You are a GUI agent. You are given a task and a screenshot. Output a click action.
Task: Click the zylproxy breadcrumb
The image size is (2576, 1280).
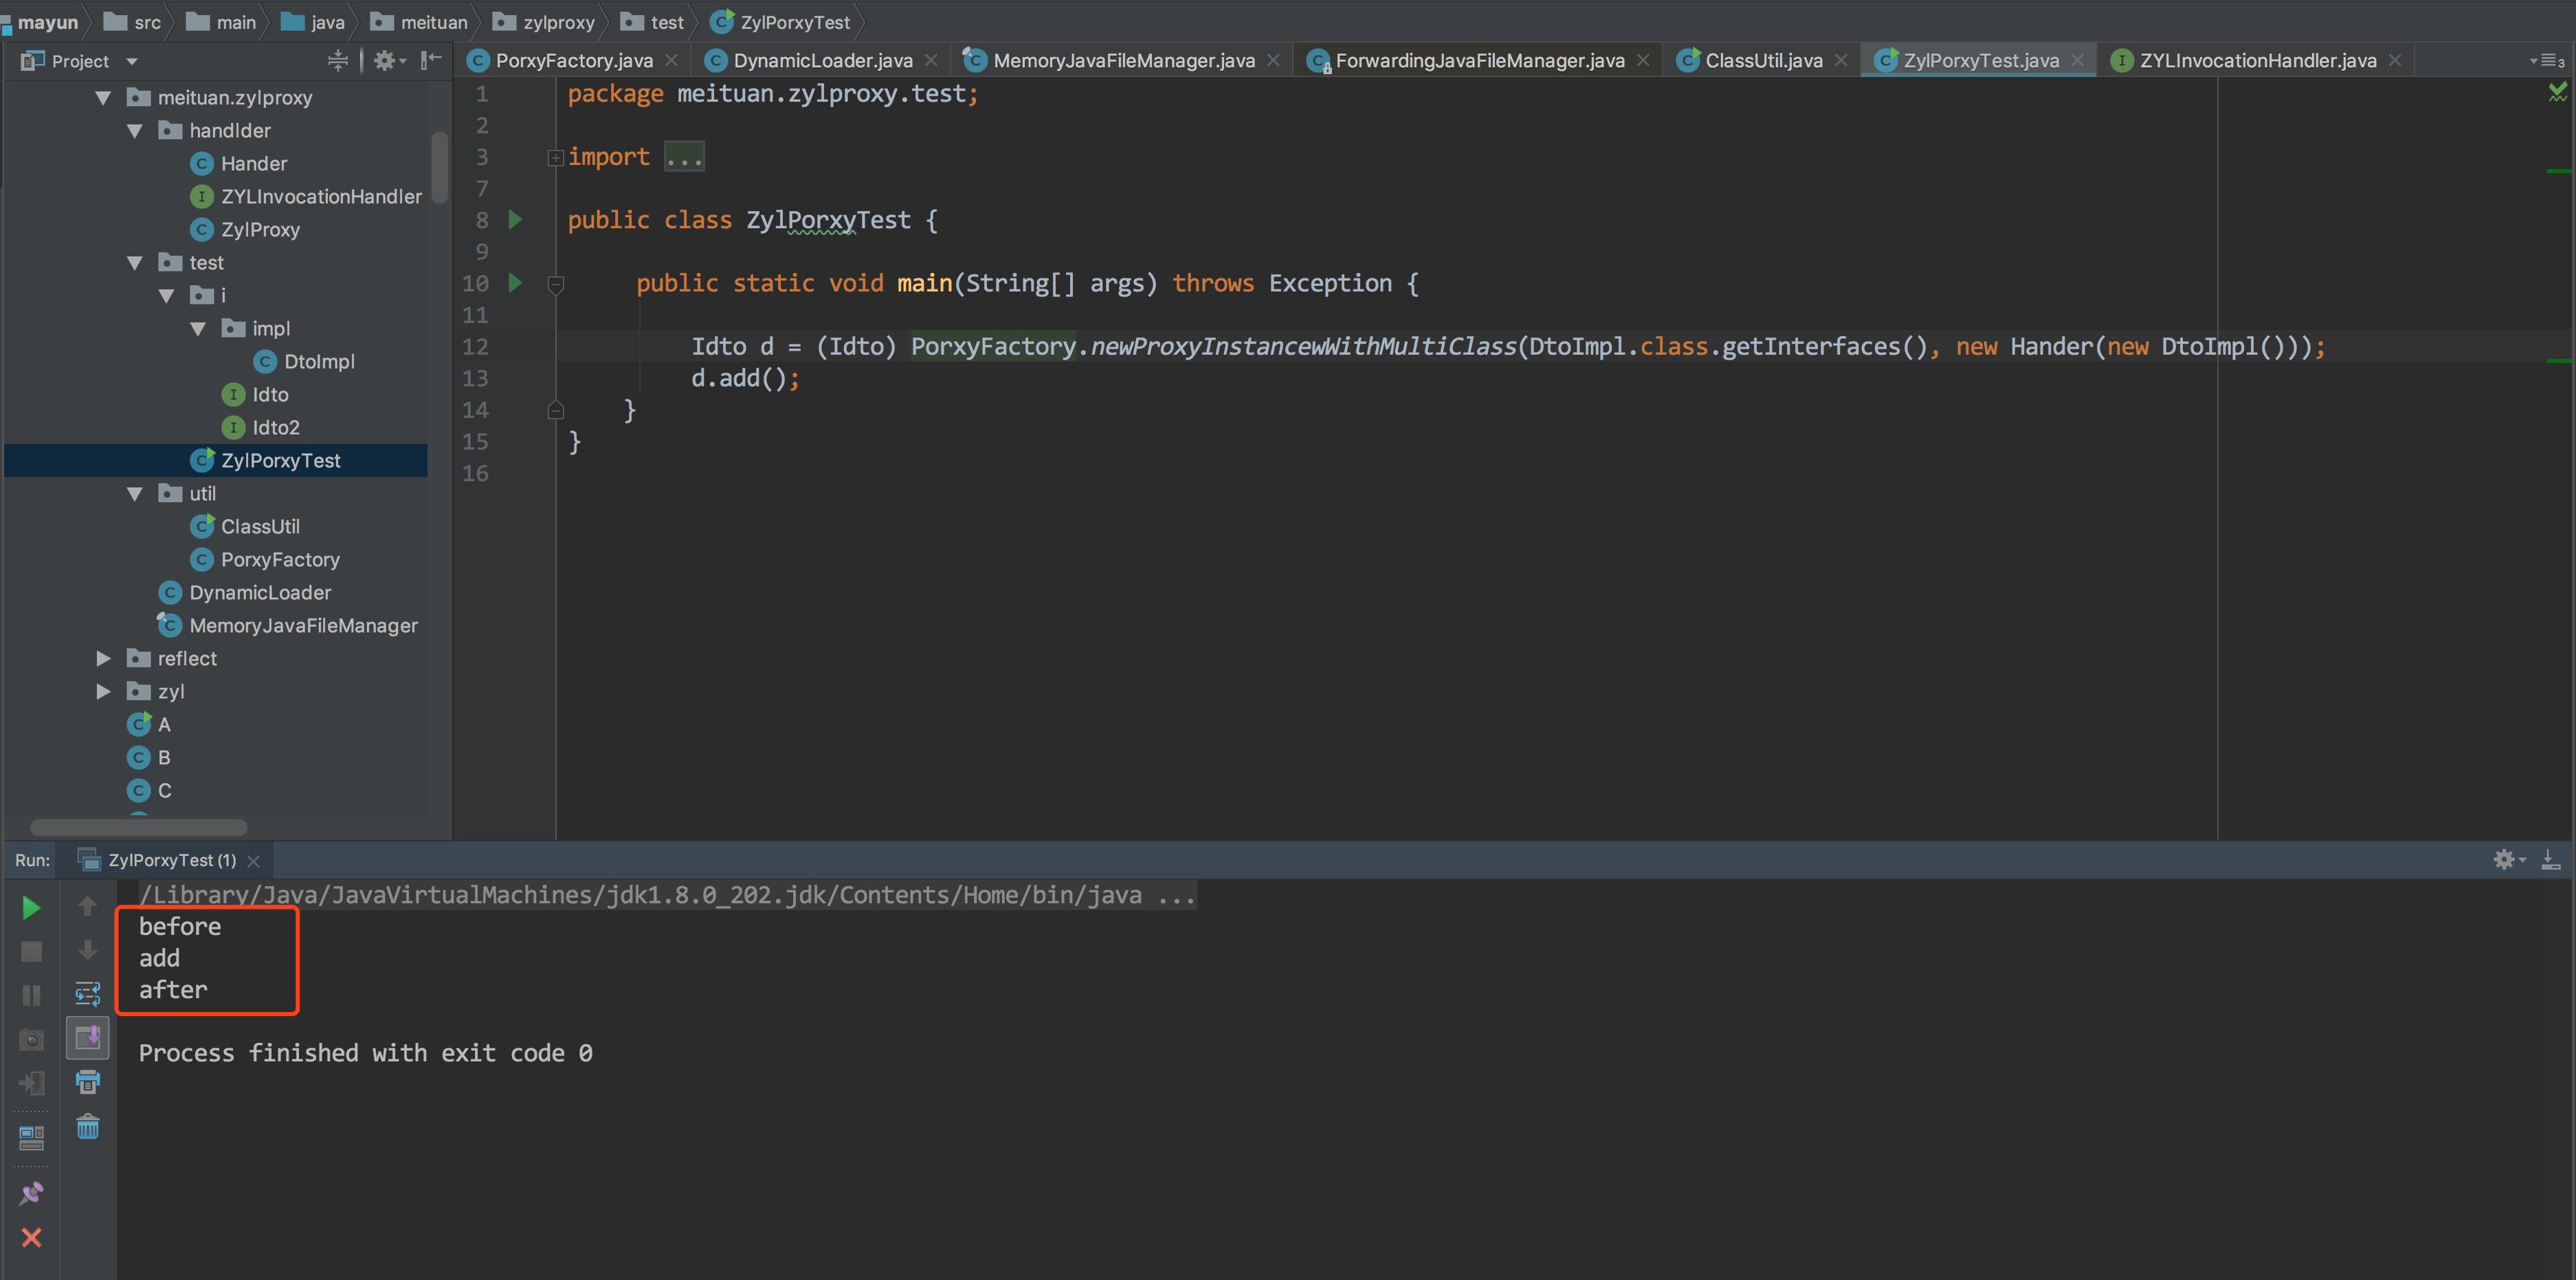[x=544, y=22]
